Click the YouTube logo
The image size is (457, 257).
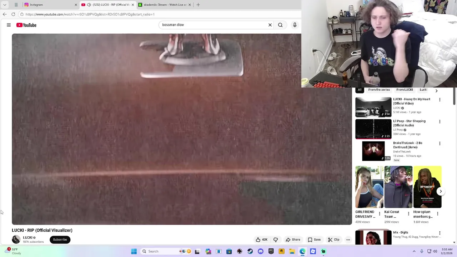point(26,25)
